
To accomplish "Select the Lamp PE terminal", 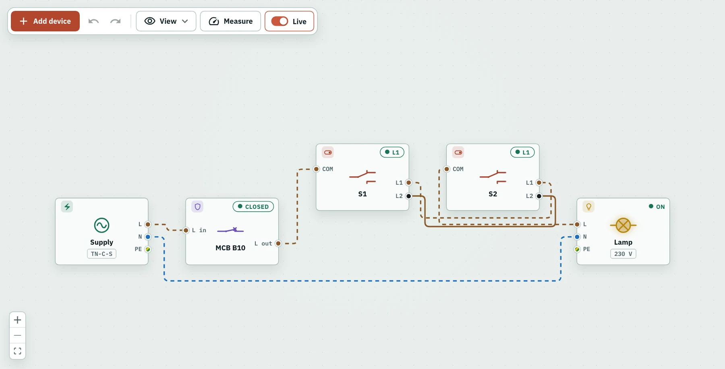I will (x=577, y=249).
